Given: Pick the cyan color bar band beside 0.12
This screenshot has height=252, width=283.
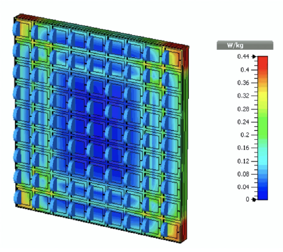Looking at the screenshot, I should pyautogui.click(x=263, y=161).
